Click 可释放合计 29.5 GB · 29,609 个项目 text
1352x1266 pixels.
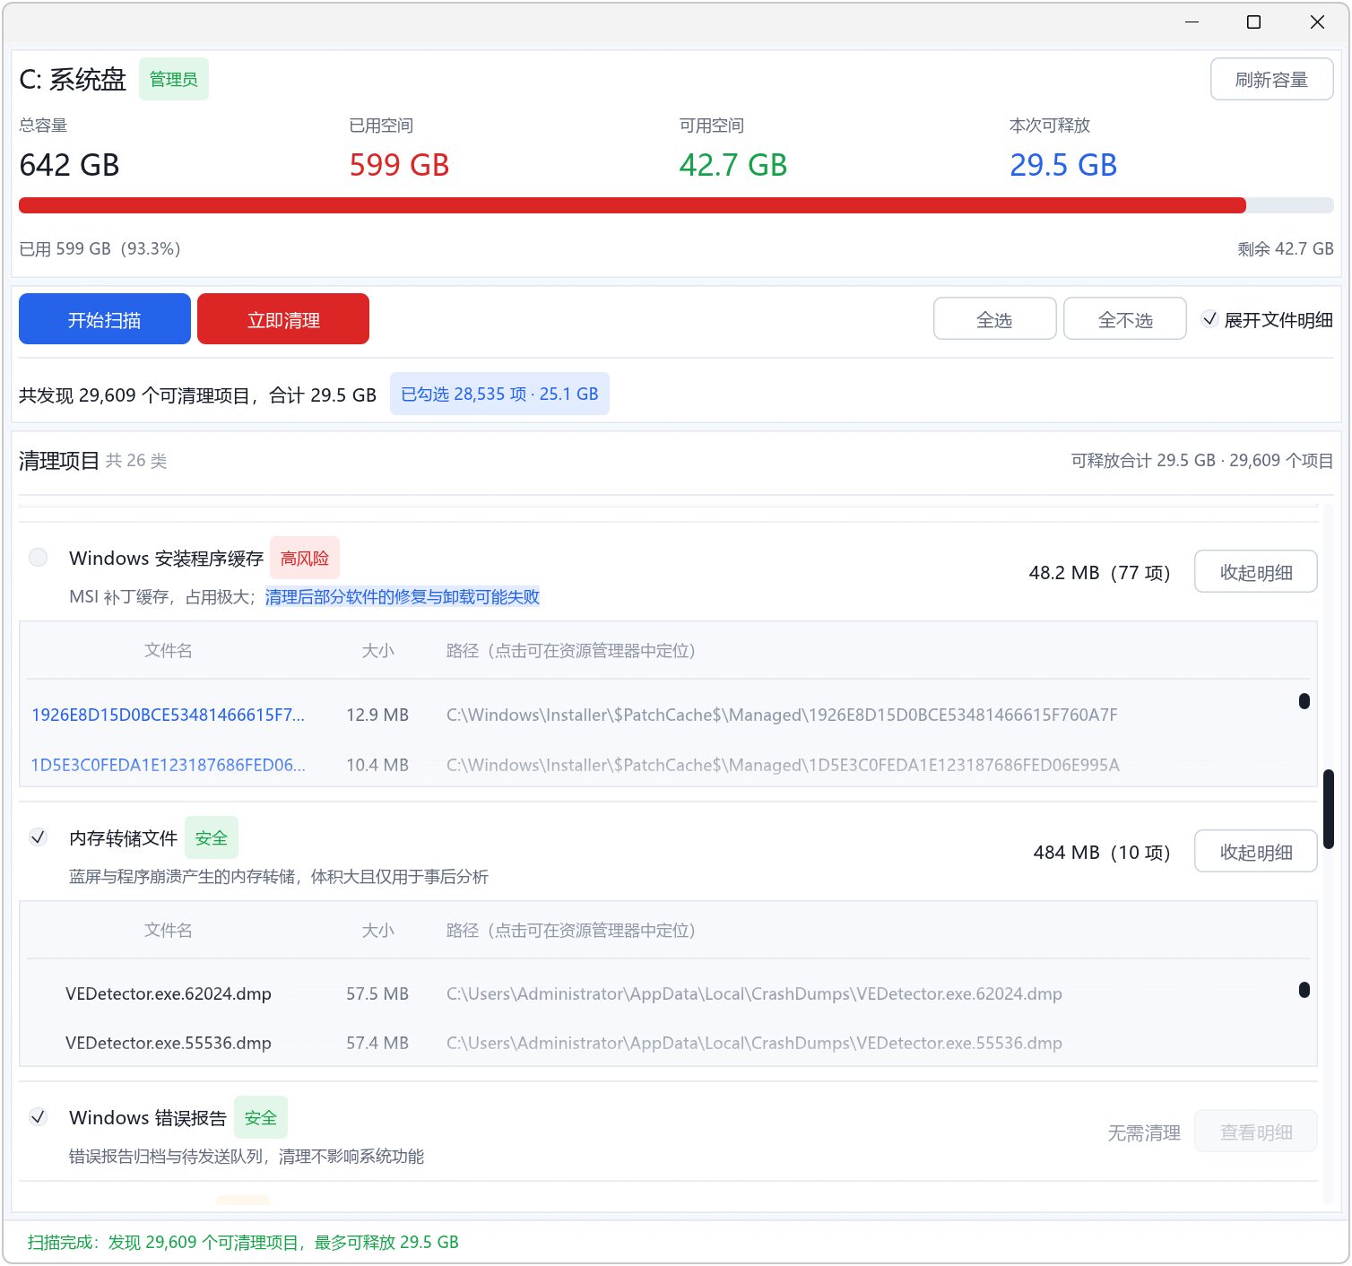[1202, 460]
